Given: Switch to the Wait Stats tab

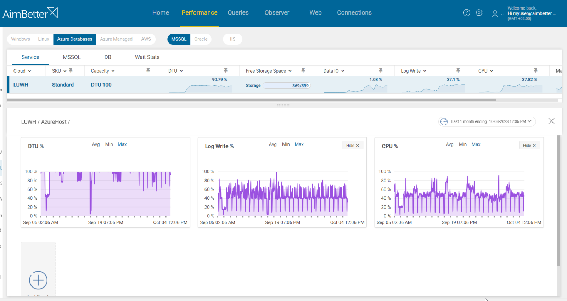Looking at the screenshot, I should click(147, 57).
